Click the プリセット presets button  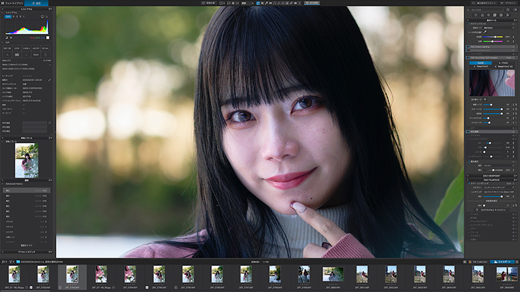(509, 3)
